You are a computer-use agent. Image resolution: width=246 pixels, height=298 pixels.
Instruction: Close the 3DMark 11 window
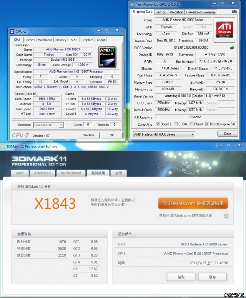[239, 146]
